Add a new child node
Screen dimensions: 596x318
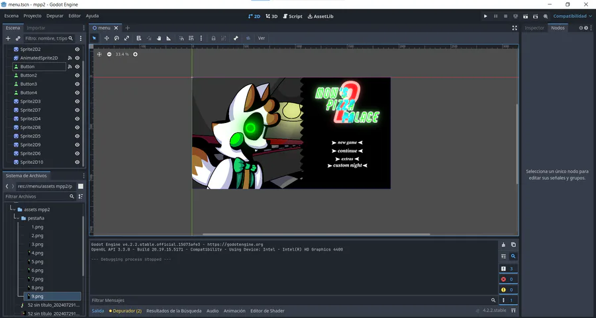point(8,38)
